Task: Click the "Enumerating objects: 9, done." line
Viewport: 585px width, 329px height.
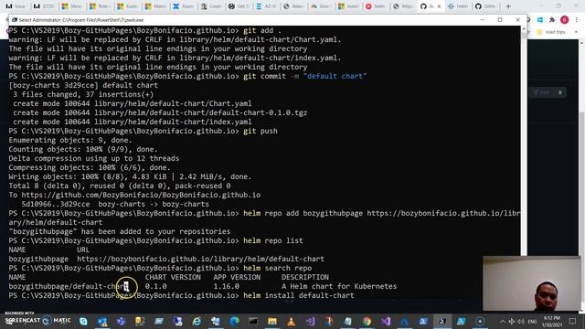Action: (x=70, y=140)
